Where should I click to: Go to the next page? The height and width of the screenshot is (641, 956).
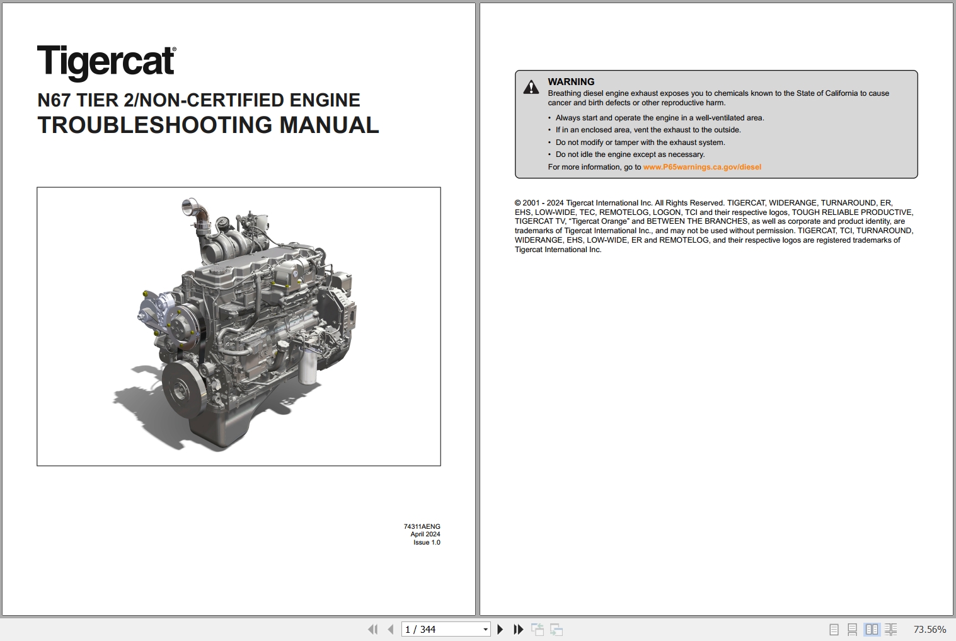click(500, 629)
